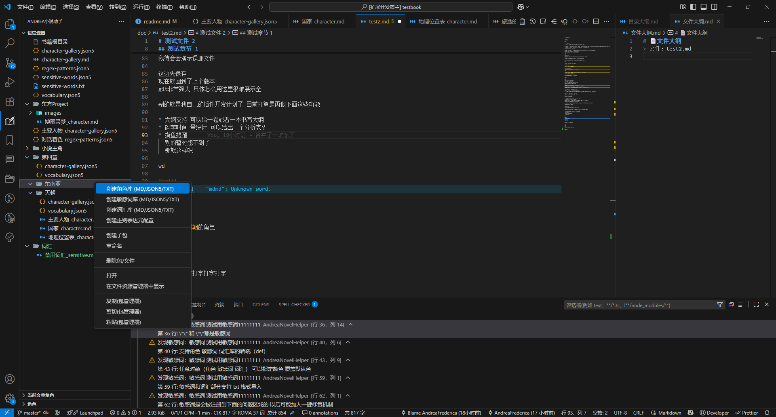Click the Prettier status bar button

pyautogui.click(x=746, y=413)
